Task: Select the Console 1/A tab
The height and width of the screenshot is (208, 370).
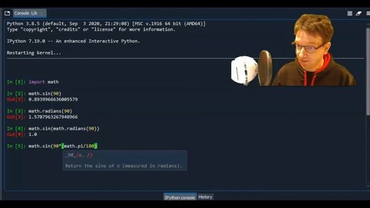Action: click(29, 13)
